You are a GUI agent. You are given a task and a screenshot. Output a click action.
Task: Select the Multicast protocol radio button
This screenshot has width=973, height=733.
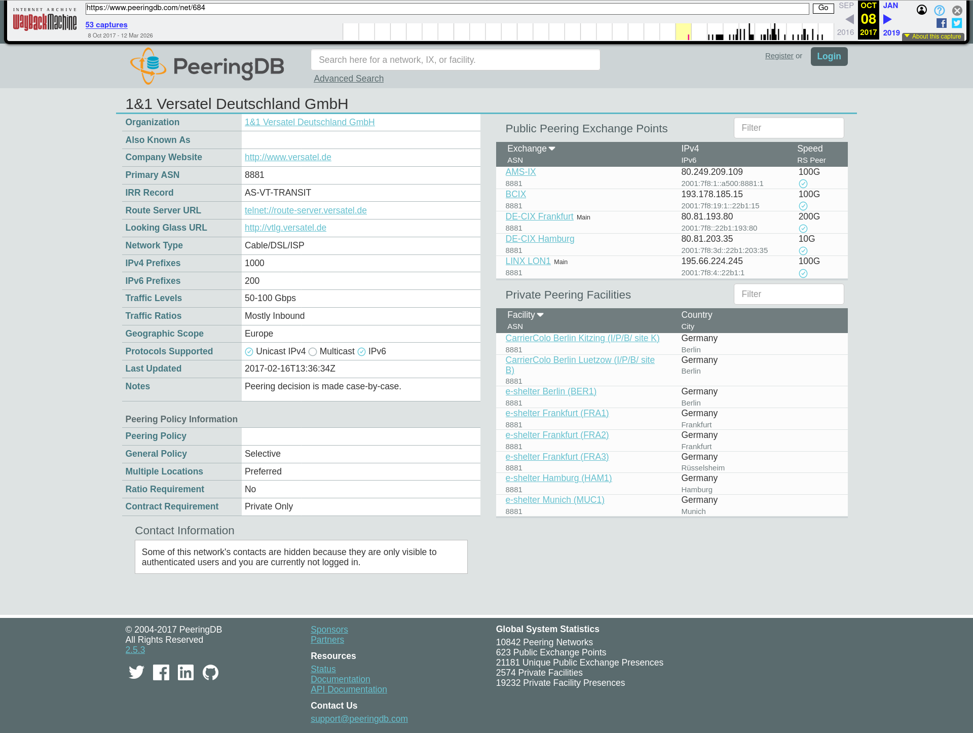pyautogui.click(x=313, y=351)
